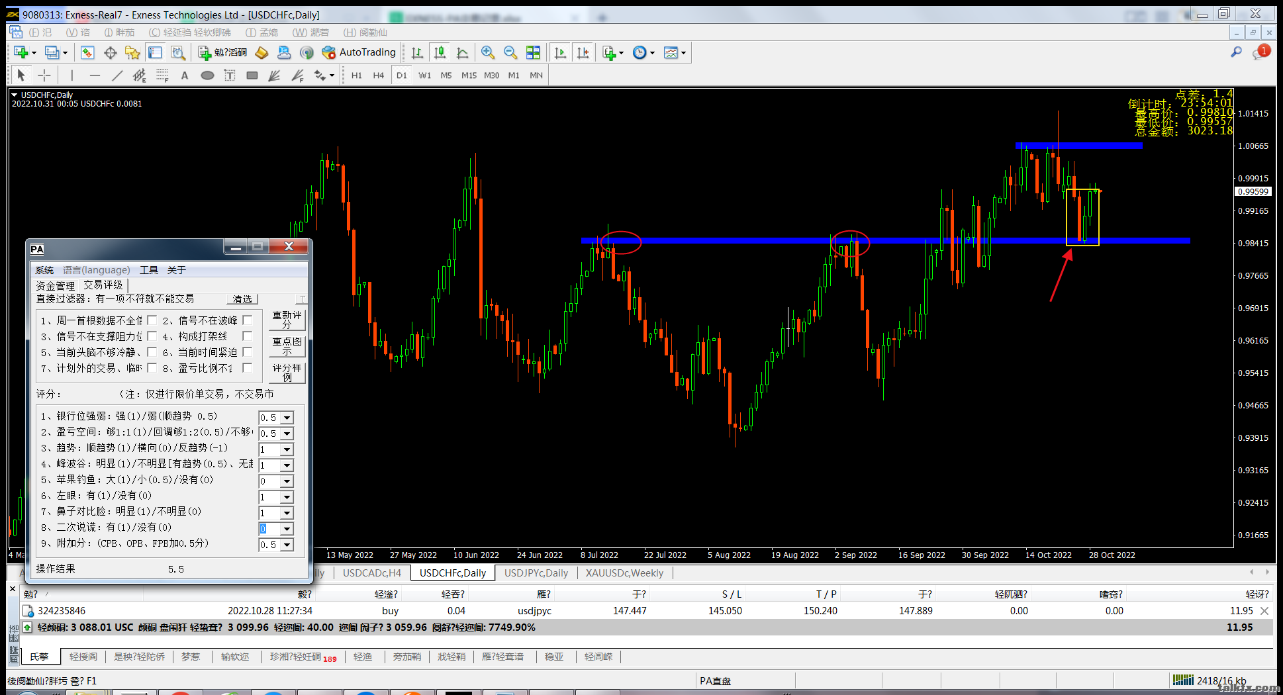Switch to USDJPYc,Daily chart tab
The image size is (1283, 695).
(536, 573)
